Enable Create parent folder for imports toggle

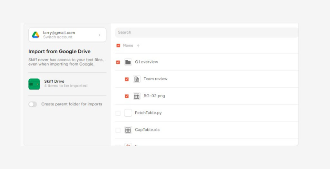pyautogui.click(x=33, y=104)
